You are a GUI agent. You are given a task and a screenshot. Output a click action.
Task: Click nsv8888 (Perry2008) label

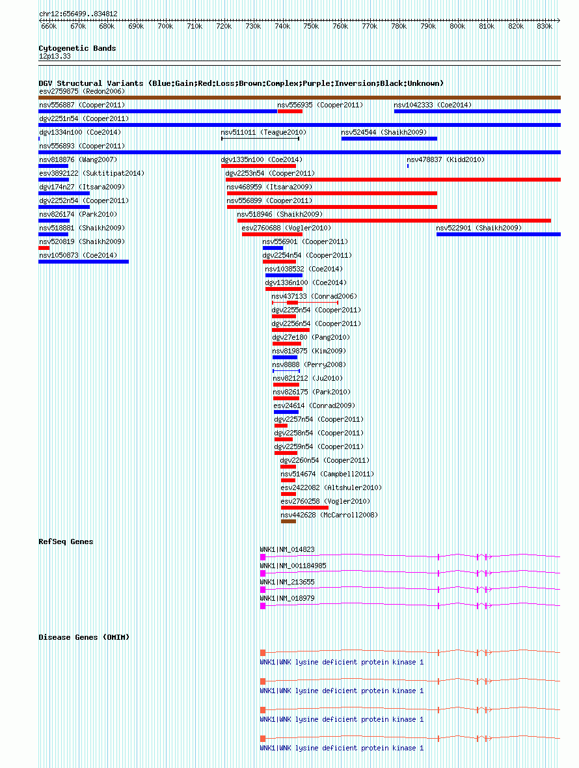(309, 366)
